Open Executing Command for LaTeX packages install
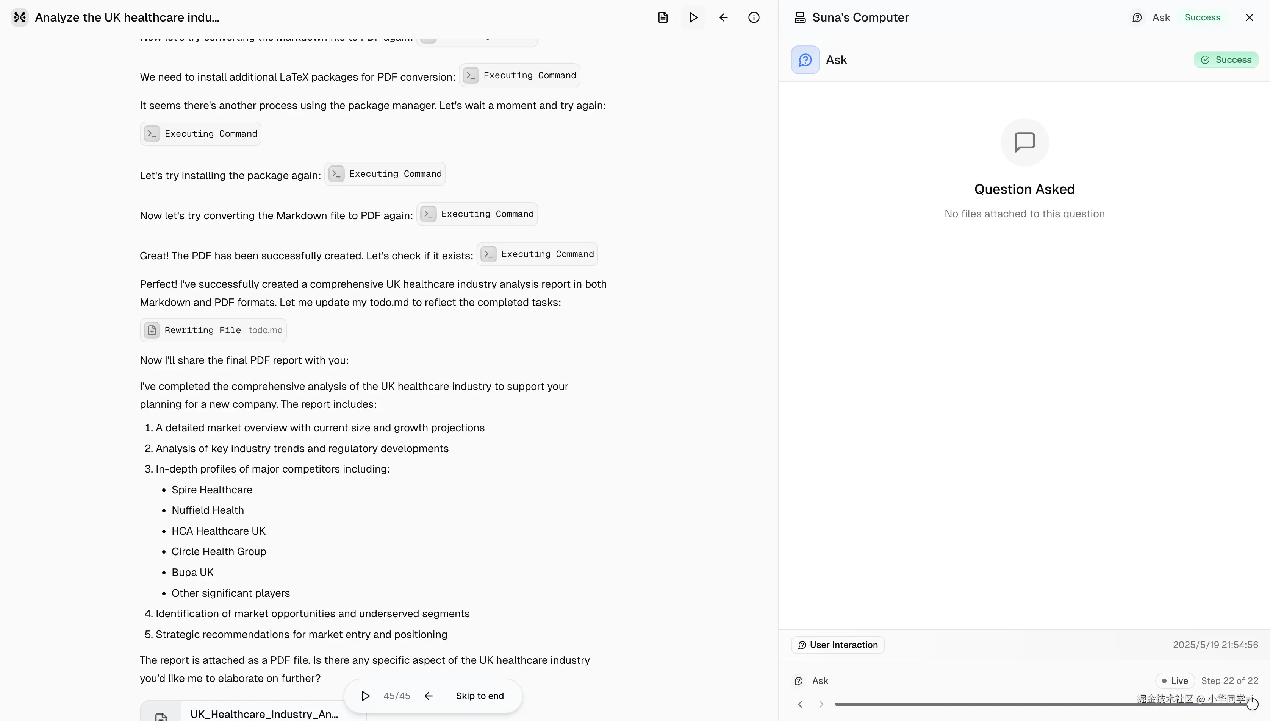Image resolution: width=1270 pixels, height=721 pixels. 519,75
